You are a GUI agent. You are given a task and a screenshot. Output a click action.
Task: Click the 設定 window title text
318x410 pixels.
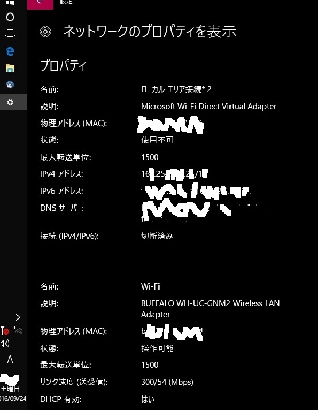click(66, 2)
